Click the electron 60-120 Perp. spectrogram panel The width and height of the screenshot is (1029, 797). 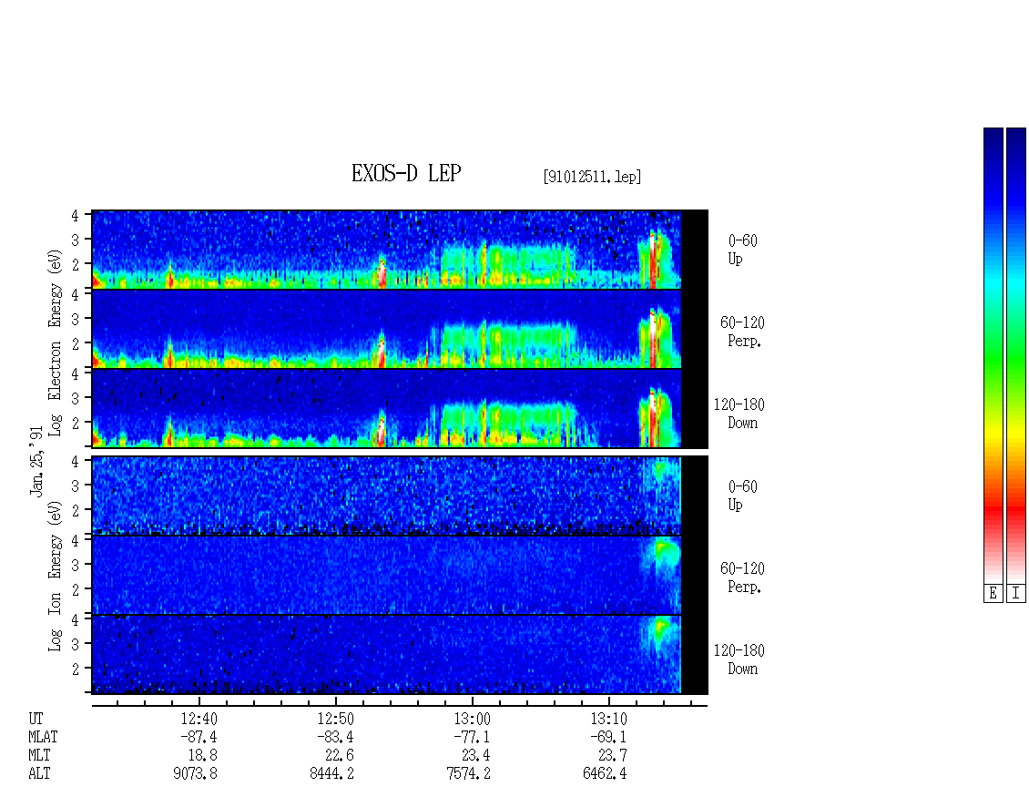tap(386, 329)
